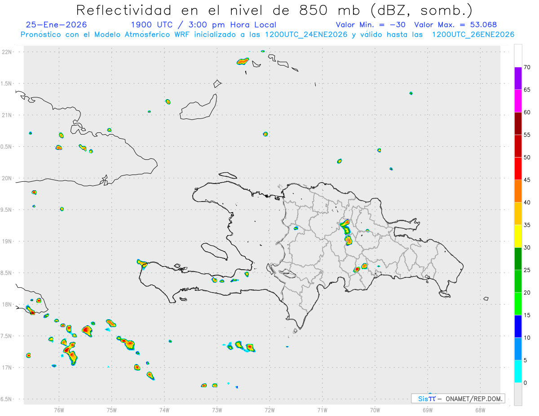This screenshot has height=416, width=539.
Task: Click the longitude axis label '69W'
Action: click(428, 410)
